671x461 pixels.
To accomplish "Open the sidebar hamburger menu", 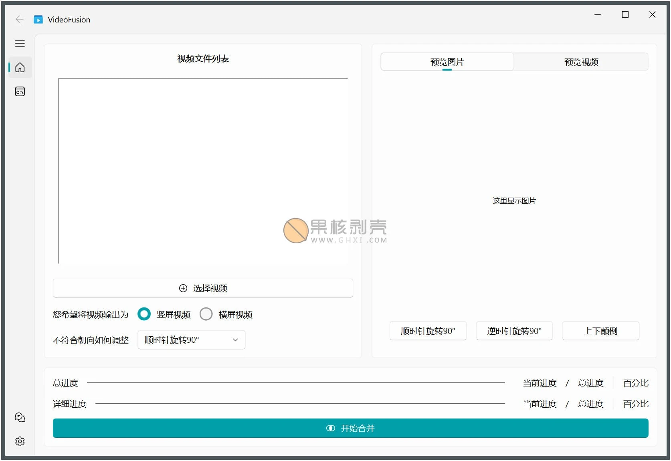I will [x=20, y=43].
